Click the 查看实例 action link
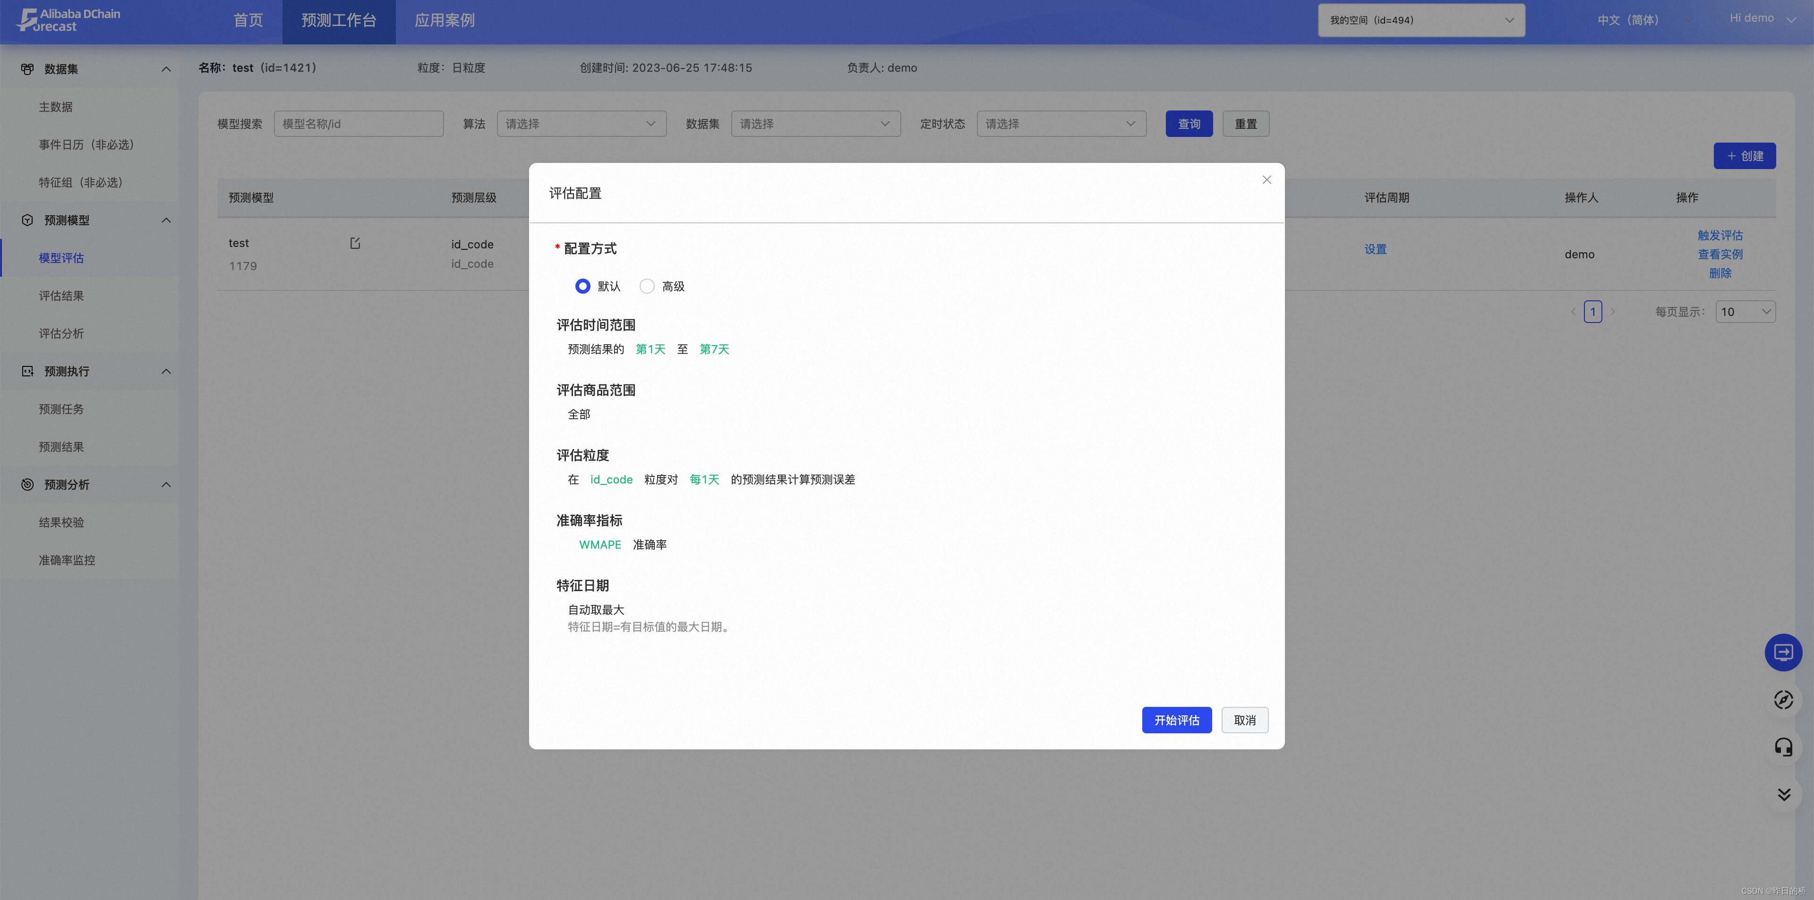 tap(1720, 254)
